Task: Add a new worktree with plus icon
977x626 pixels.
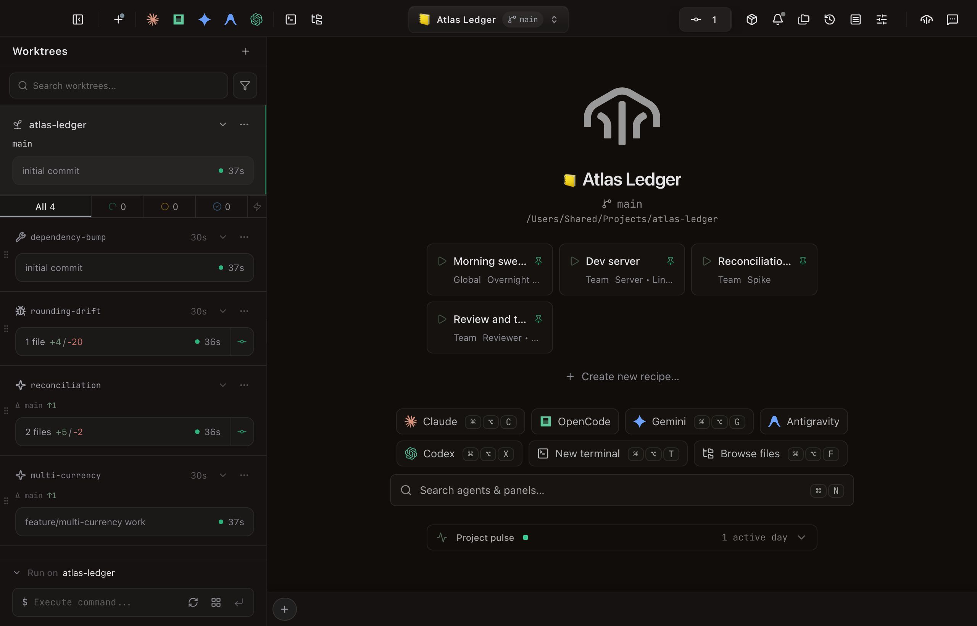Action: click(245, 51)
